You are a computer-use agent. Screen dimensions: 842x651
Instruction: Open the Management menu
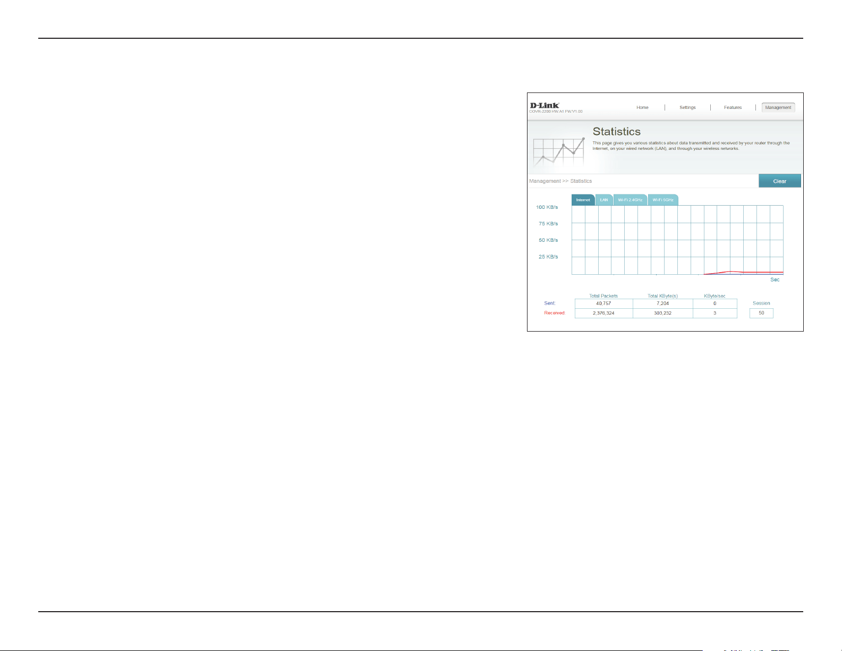click(778, 107)
